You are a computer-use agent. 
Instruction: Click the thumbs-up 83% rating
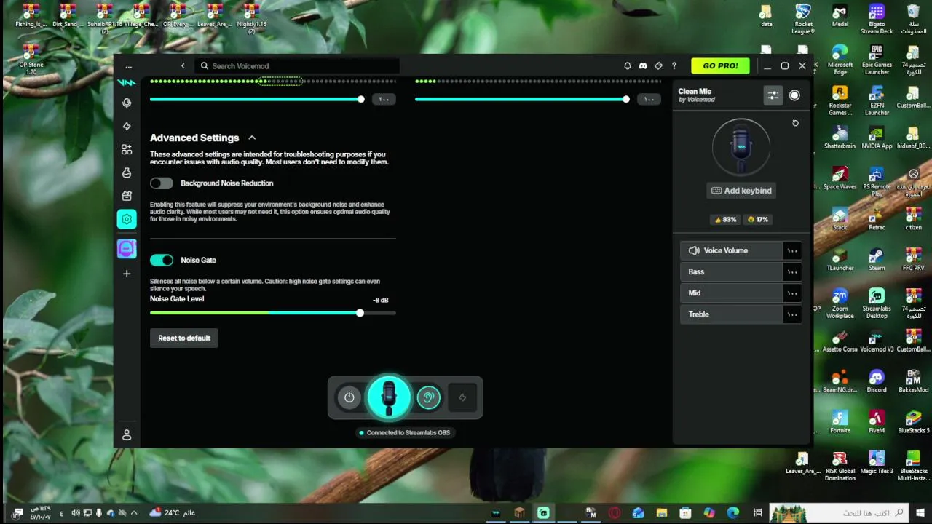725,219
